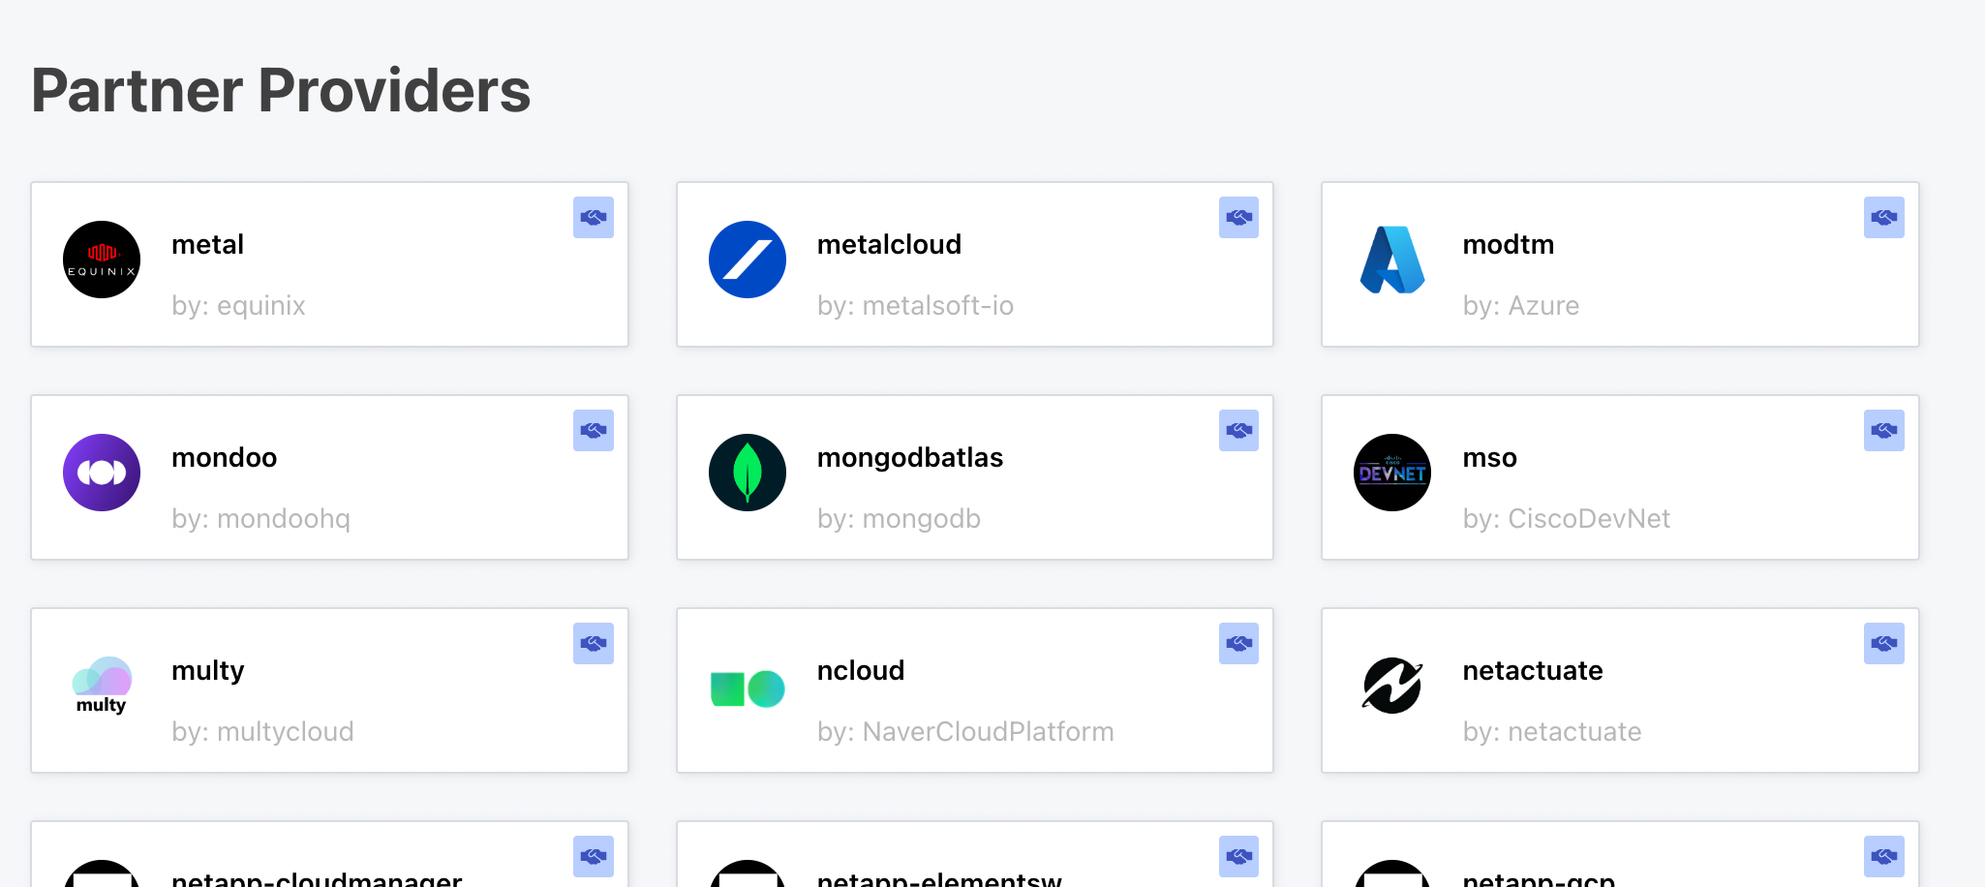Open the ncloud provider
Viewport: 1985px width, 887px height.
click(x=975, y=690)
